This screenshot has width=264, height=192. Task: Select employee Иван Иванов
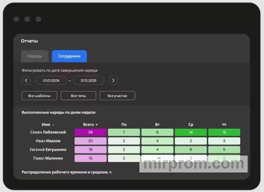pyautogui.click(x=48, y=141)
